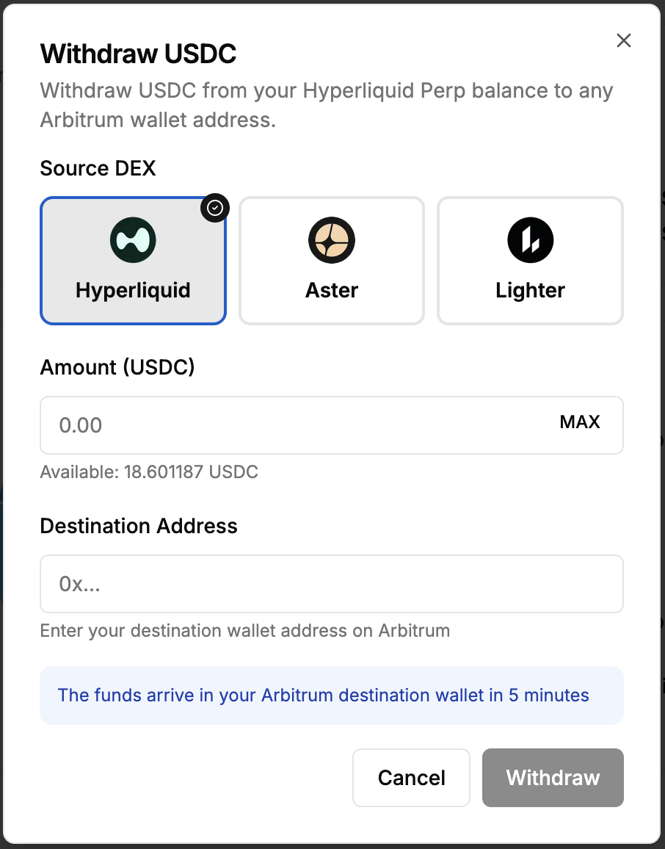Click the Destination Address label
Image resolution: width=665 pixels, height=849 pixels.
pos(139,526)
